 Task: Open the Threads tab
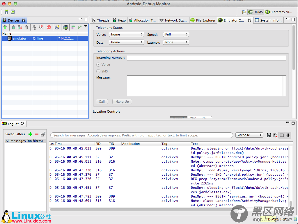coord(100,20)
